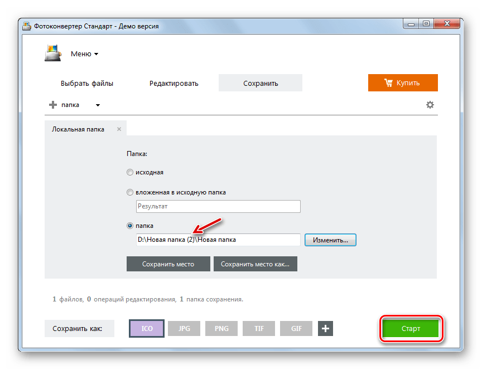
Task: Expand the папка dropdown arrow
Action: [x=98, y=105]
